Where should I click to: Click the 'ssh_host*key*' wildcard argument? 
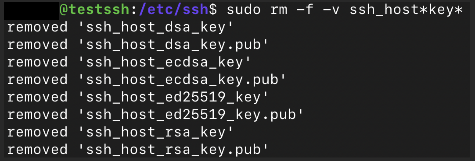pyautogui.click(x=406, y=10)
